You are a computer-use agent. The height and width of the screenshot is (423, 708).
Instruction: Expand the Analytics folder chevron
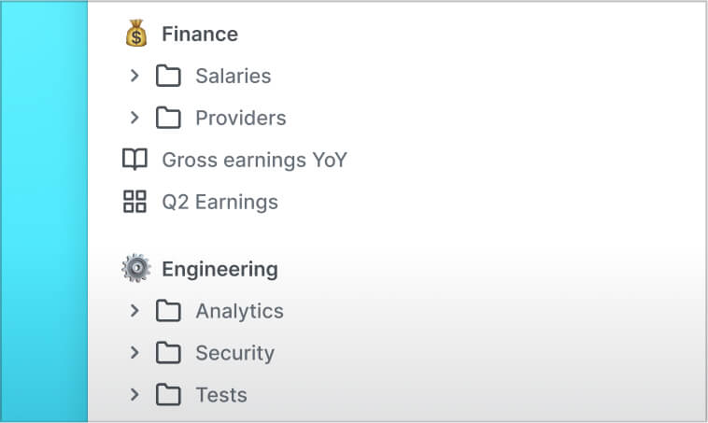[x=135, y=311]
